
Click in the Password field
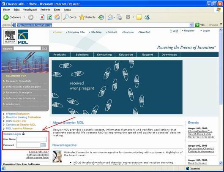coord(28,145)
